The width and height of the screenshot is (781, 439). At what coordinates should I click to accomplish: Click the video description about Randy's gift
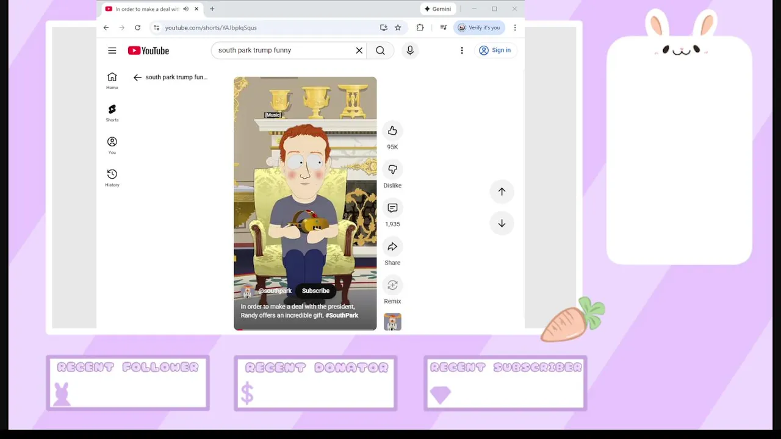(300, 311)
